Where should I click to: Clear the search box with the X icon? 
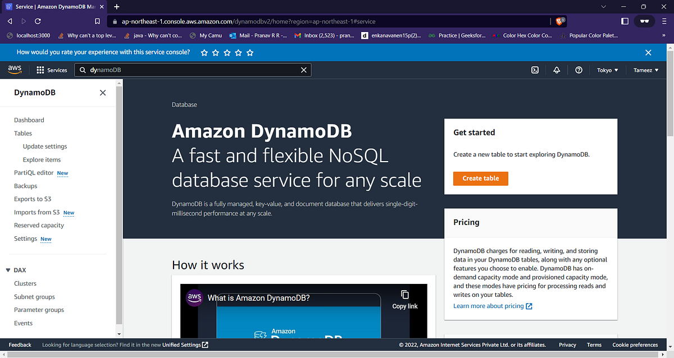pyautogui.click(x=304, y=70)
